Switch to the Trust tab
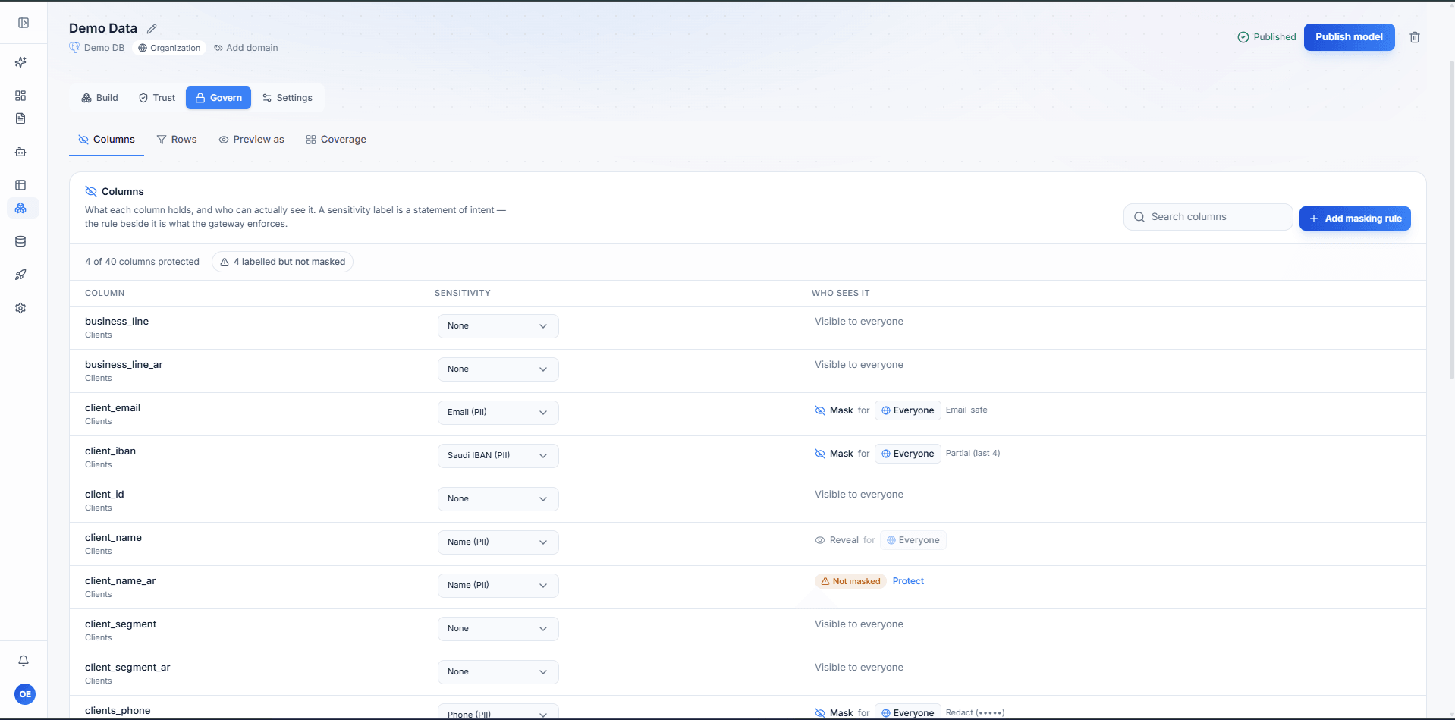Viewport: 1455px width, 720px height. pos(157,98)
